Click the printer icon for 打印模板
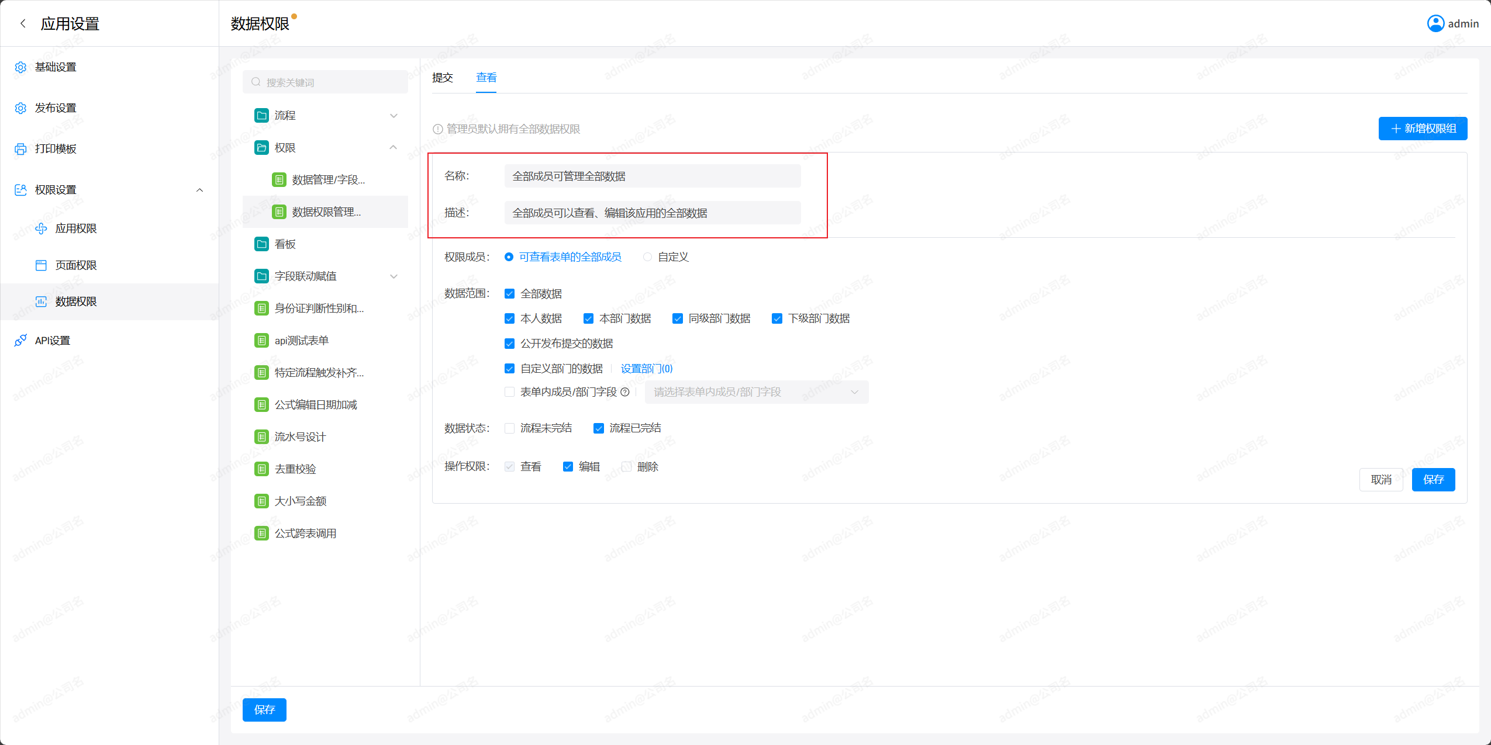The image size is (1491, 745). pos(20,149)
